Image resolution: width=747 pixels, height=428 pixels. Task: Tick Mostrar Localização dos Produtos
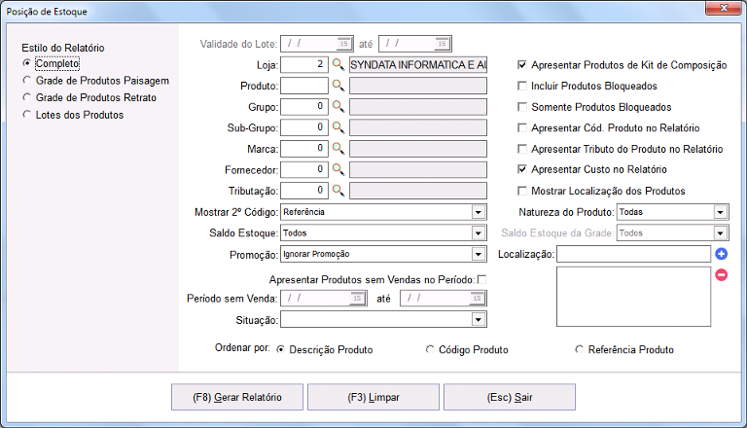(x=522, y=191)
